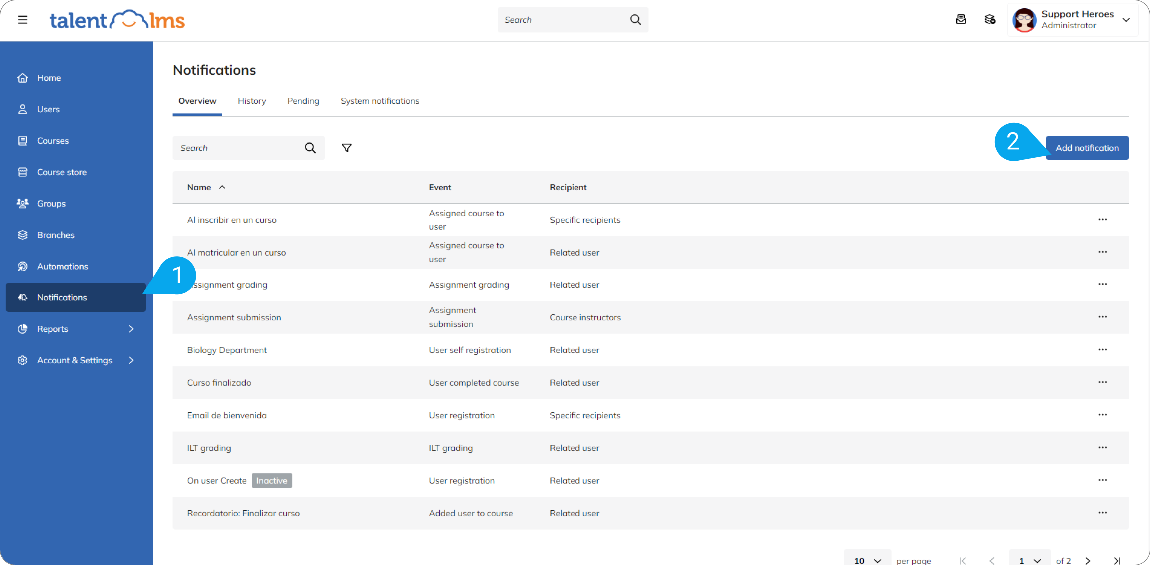Screen dimensions: 1150x565
Task: Click Curso finalizado notification name
Action: point(219,383)
